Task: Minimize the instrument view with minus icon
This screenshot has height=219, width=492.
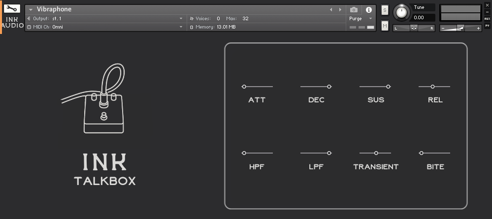Action: click(487, 11)
